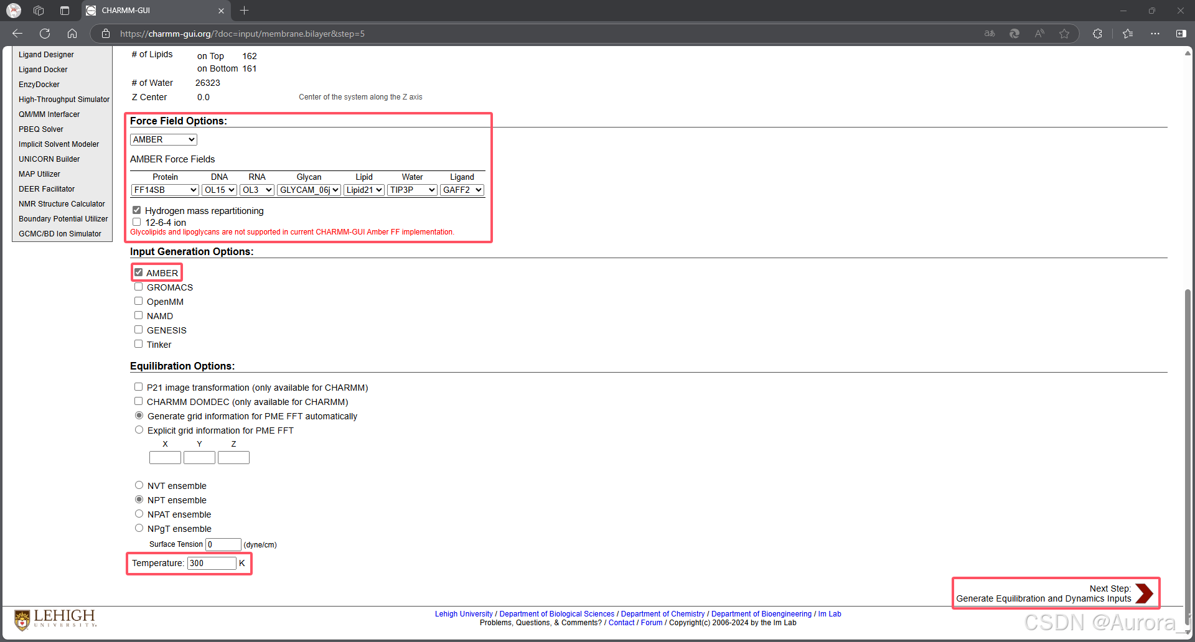Add this page to favorites star
The width and height of the screenshot is (1195, 642).
click(1064, 34)
